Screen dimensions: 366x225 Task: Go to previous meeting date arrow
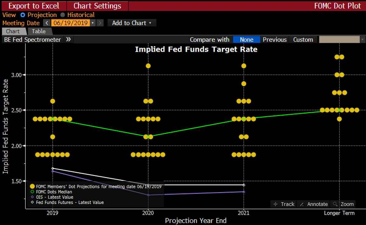(x=47, y=23)
